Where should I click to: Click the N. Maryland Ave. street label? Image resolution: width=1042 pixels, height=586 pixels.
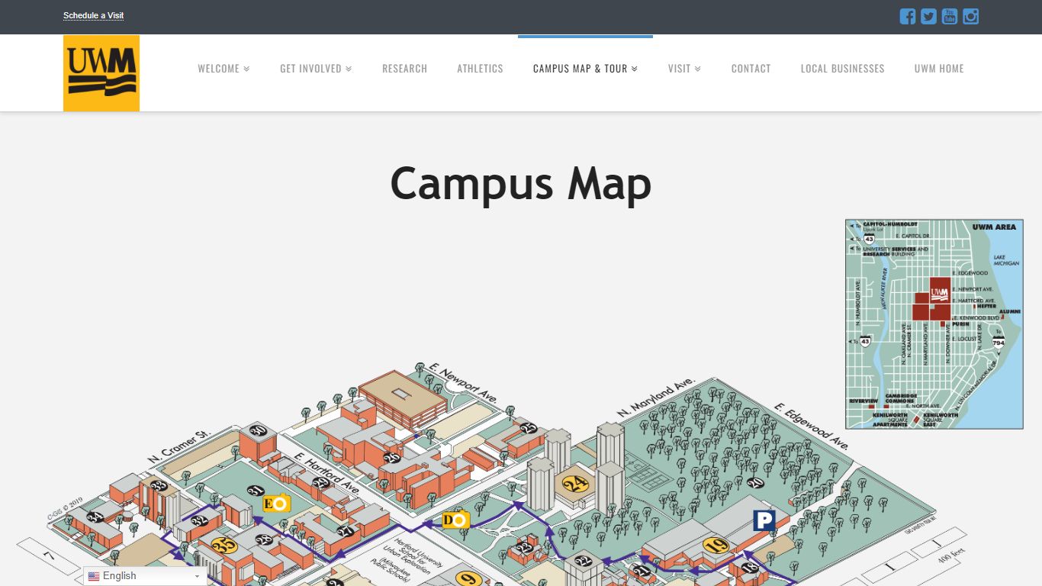pyautogui.click(x=655, y=396)
